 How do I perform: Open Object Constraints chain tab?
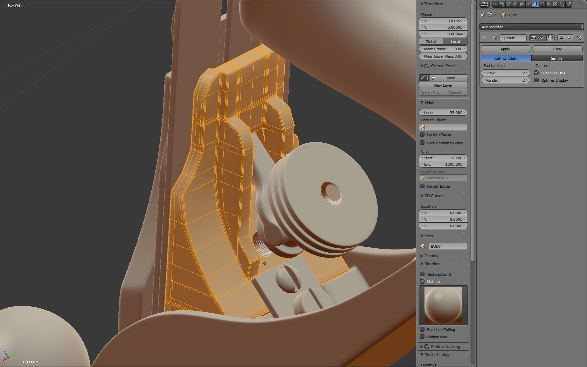[529, 4]
